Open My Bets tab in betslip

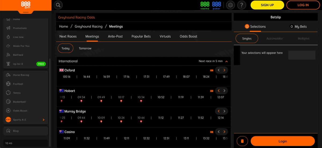[298, 26]
